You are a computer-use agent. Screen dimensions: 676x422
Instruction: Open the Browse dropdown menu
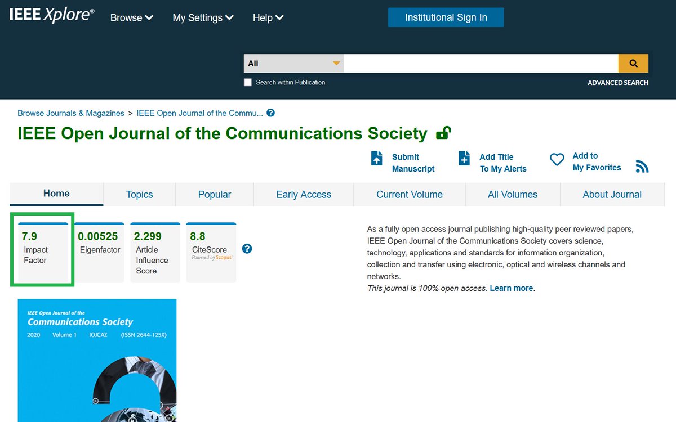click(x=132, y=17)
